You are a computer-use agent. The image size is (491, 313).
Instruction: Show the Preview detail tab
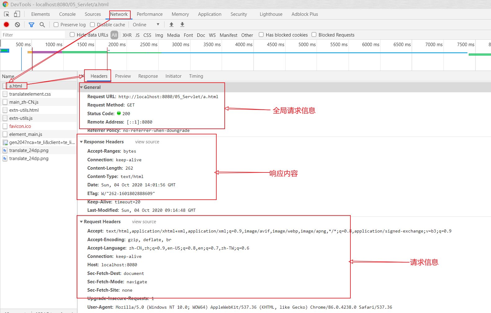pos(123,76)
